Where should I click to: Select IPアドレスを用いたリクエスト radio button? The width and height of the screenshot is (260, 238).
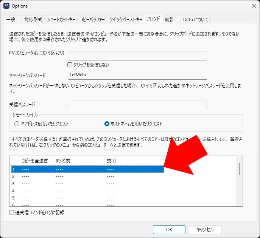coord(17,124)
